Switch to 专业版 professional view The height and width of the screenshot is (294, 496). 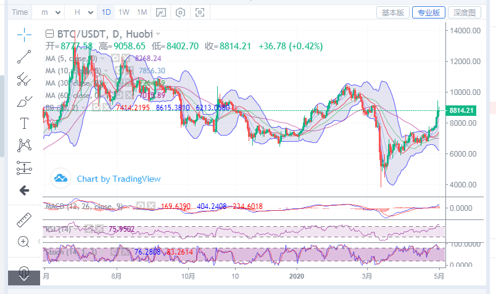429,12
